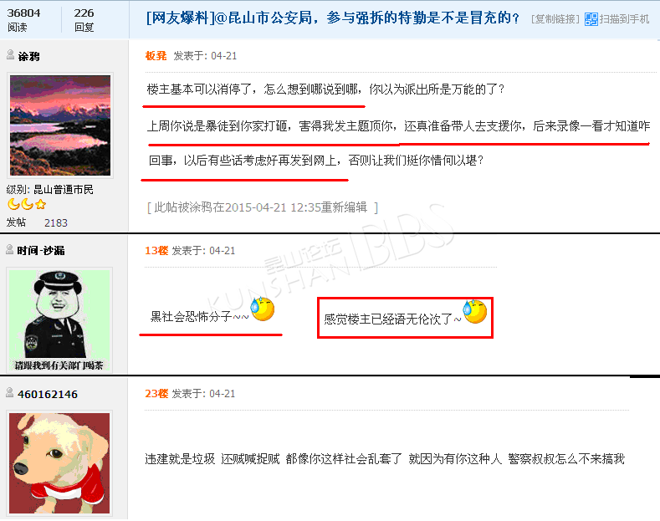Click the sweating emoji inside the red box
The width and height of the screenshot is (660, 521).
[x=475, y=311]
